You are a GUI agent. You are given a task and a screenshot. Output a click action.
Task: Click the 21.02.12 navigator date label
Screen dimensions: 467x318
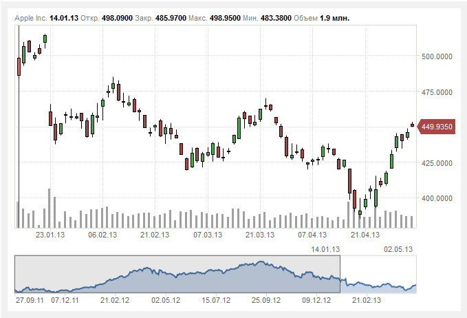(115, 300)
